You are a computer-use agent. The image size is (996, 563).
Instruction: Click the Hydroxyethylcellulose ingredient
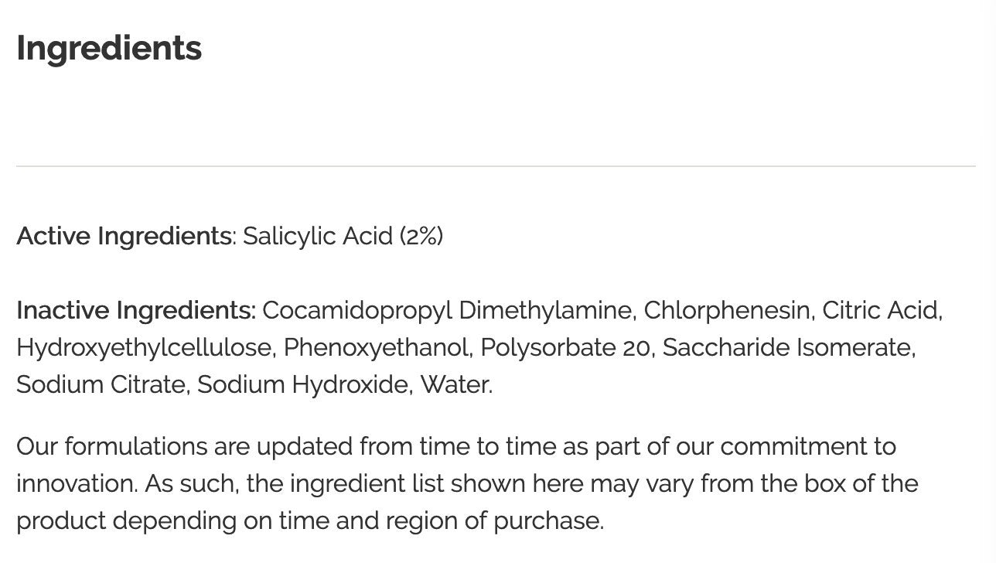tap(144, 347)
